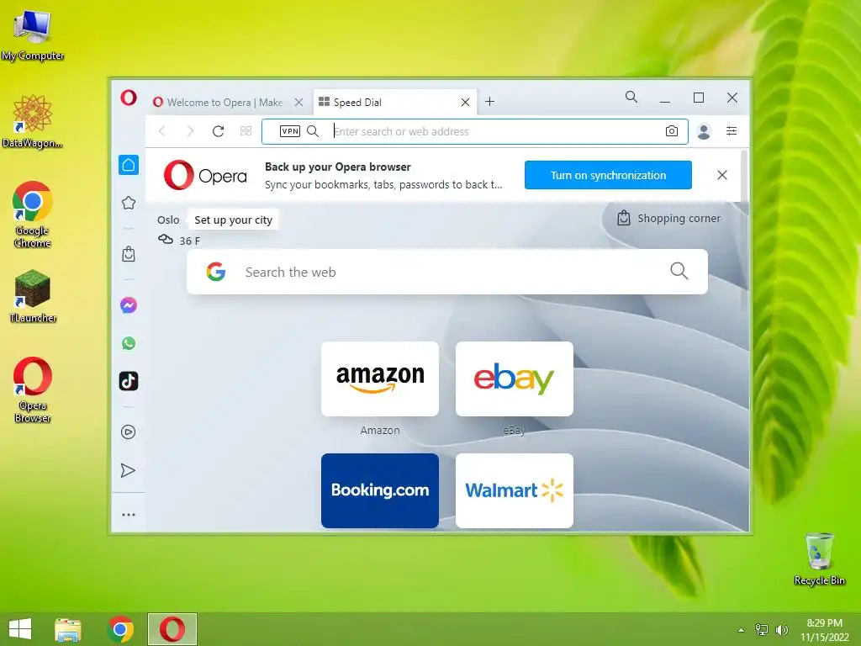Open My Flow send icon in sidebar
The image size is (861, 646).
(128, 471)
